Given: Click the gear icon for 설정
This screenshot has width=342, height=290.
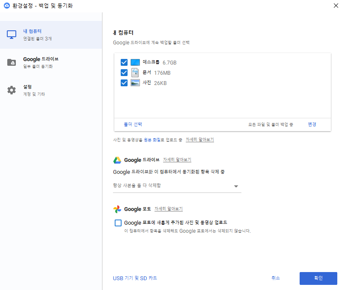Looking at the screenshot, I should pyautogui.click(x=12, y=90).
